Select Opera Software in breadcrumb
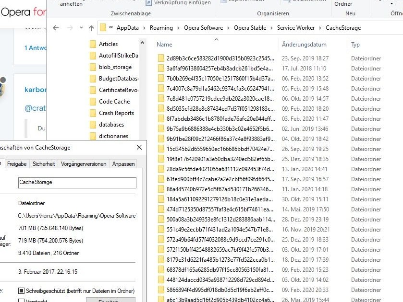Viewport: 403px width, 302px height. tap(203, 28)
